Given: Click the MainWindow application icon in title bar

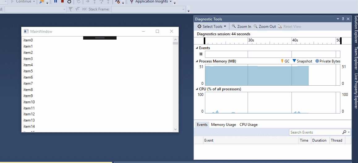Looking at the screenshot, I should 26,31.
